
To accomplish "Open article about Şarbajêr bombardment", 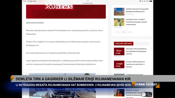I will tap(137, 10).
